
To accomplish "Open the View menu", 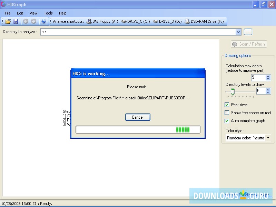I will point(33,13).
